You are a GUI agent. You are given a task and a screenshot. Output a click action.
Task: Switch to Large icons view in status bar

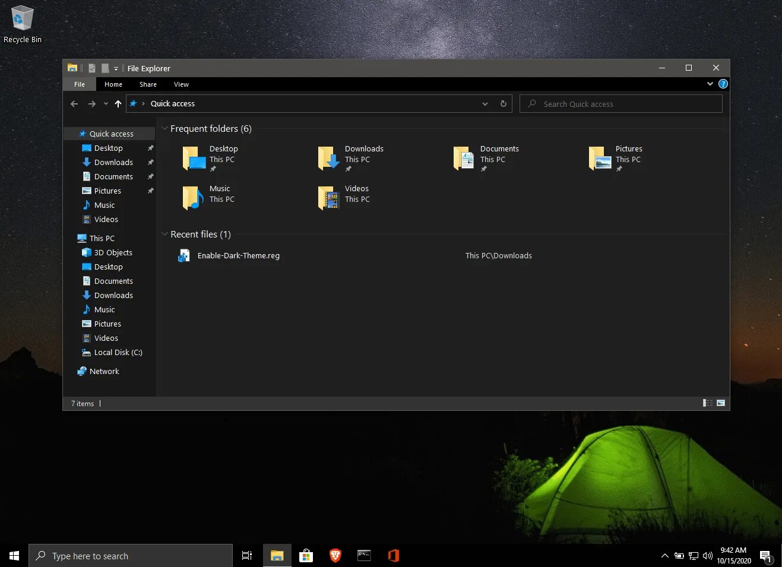point(721,403)
